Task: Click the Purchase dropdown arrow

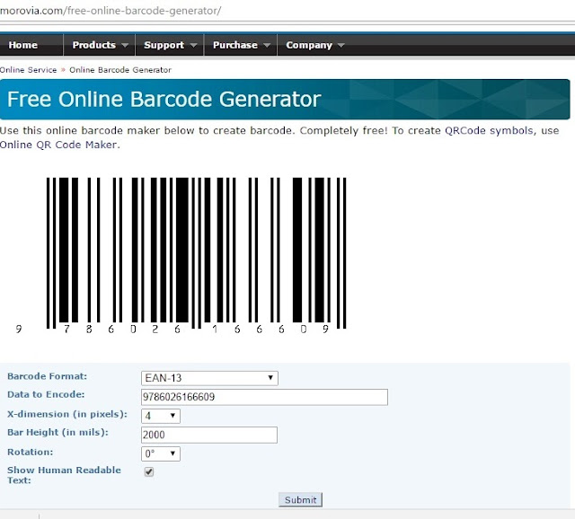Action: point(267,46)
